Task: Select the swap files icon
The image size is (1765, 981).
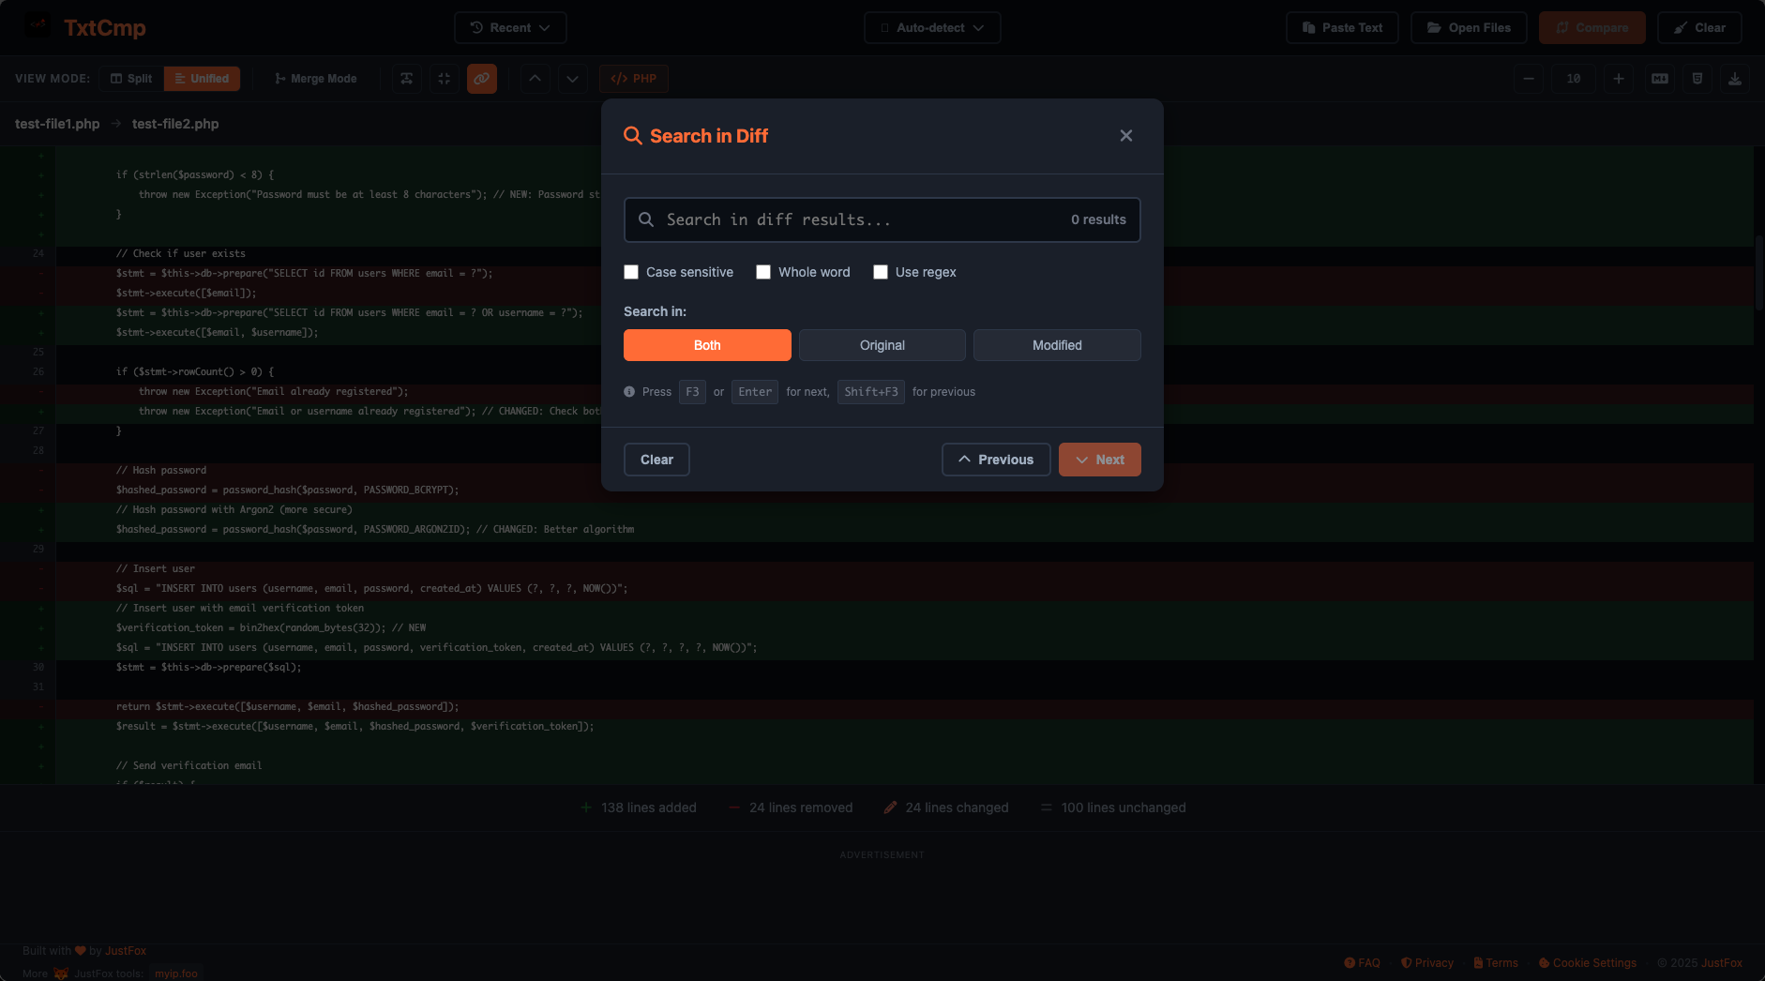Action: [x=406, y=79]
